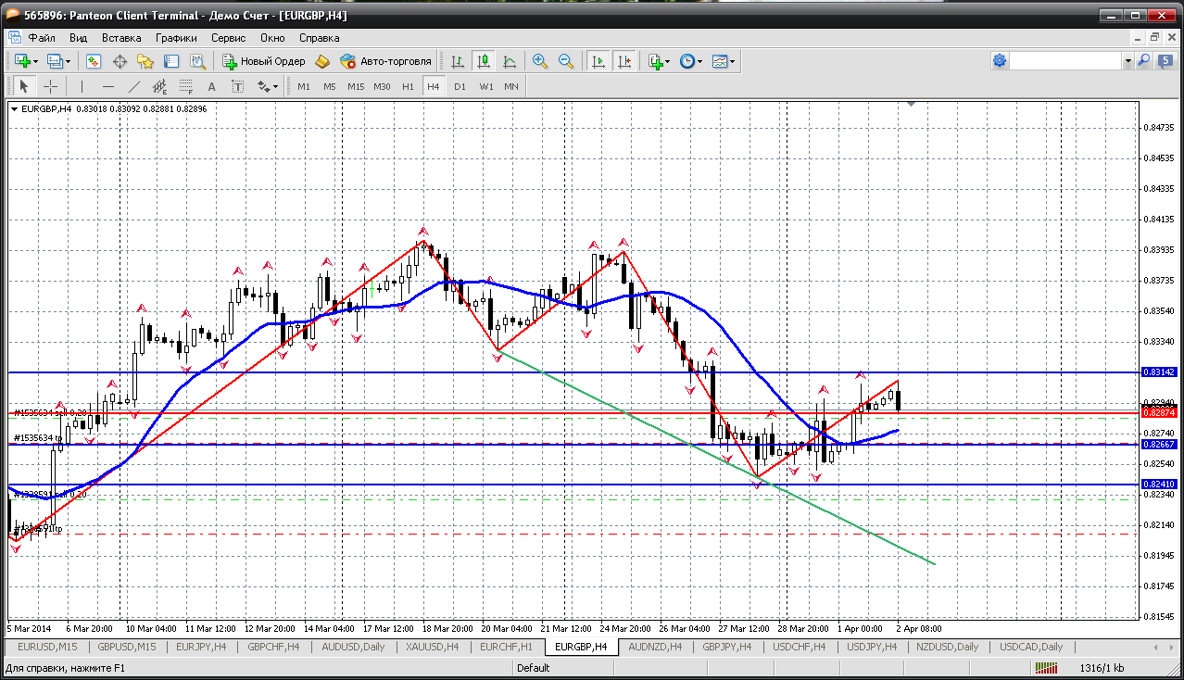1184x680 pixels.
Task: Open the New Chart dropdown arrow
Action: point(35,61)
